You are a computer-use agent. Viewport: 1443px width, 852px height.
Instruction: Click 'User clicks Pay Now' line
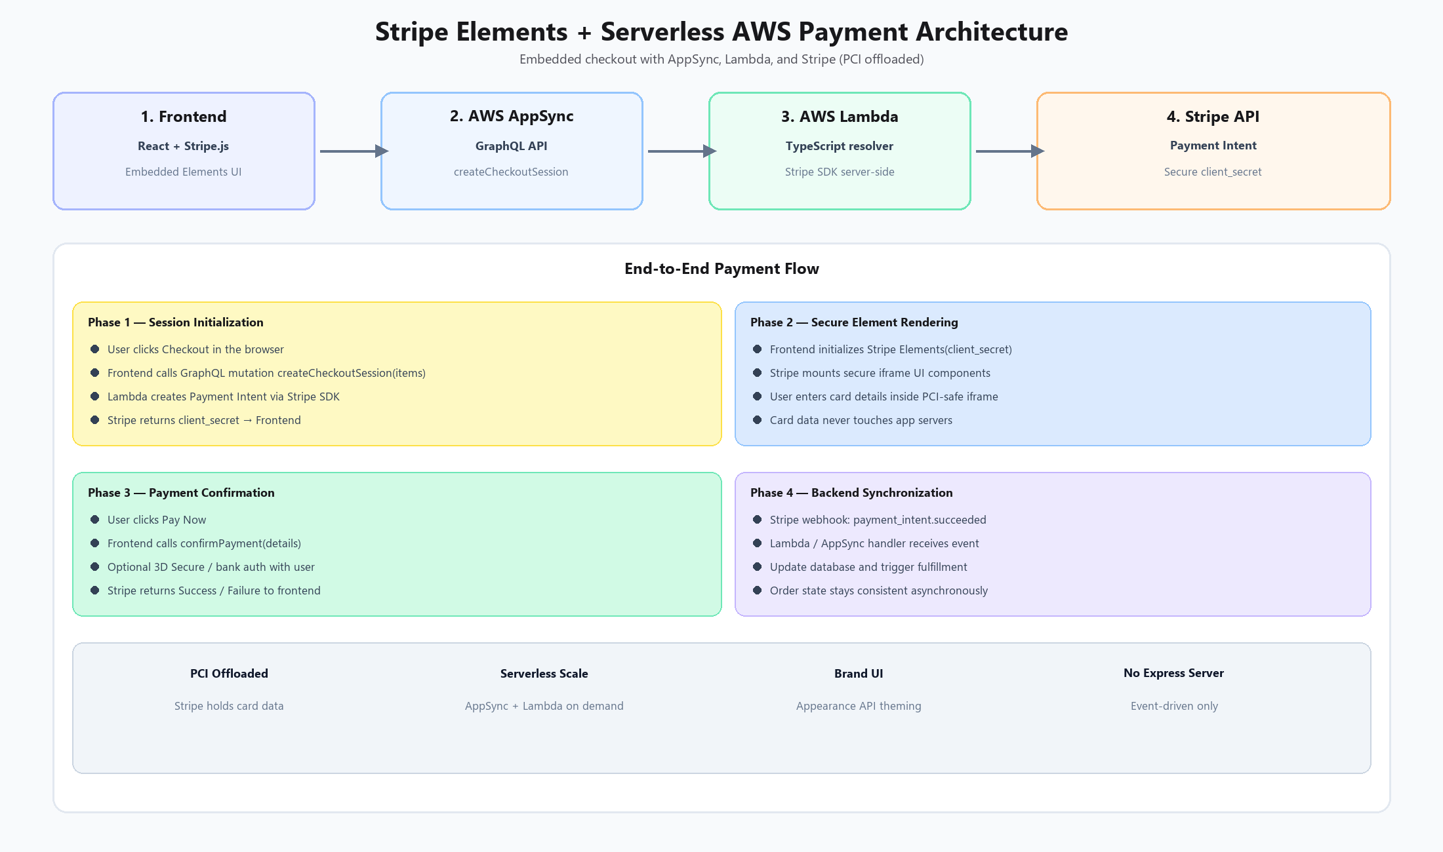(x=157, y=520)
